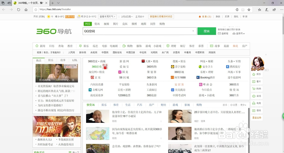Click 游戏 sidebar icon
Screen dimensions: 284x153
point(254,96)
